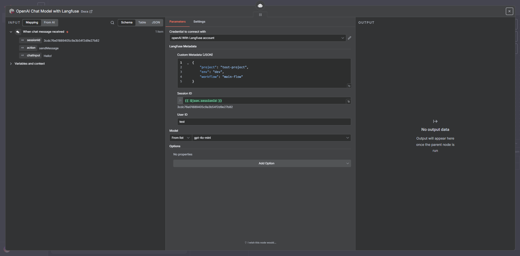The height and width of the screenshot is (256, 520).
Task: Click the search icon in the input panel
Action: (x=112, y=23)
